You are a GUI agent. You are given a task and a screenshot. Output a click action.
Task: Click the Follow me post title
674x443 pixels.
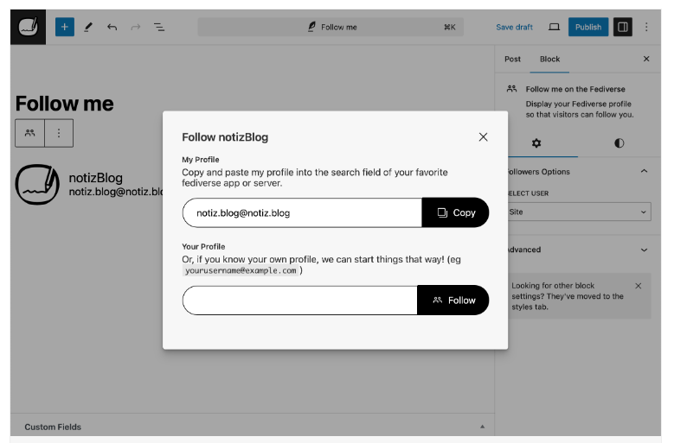point(65,104)
